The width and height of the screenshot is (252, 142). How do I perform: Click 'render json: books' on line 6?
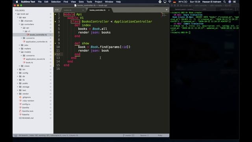(x=94, y=32)
